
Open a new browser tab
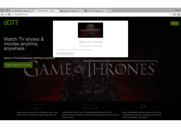pyautogui.click(x=110, y=11)
